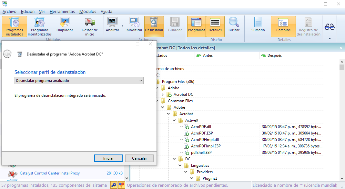Click the Linguistics folder icon

186,165
